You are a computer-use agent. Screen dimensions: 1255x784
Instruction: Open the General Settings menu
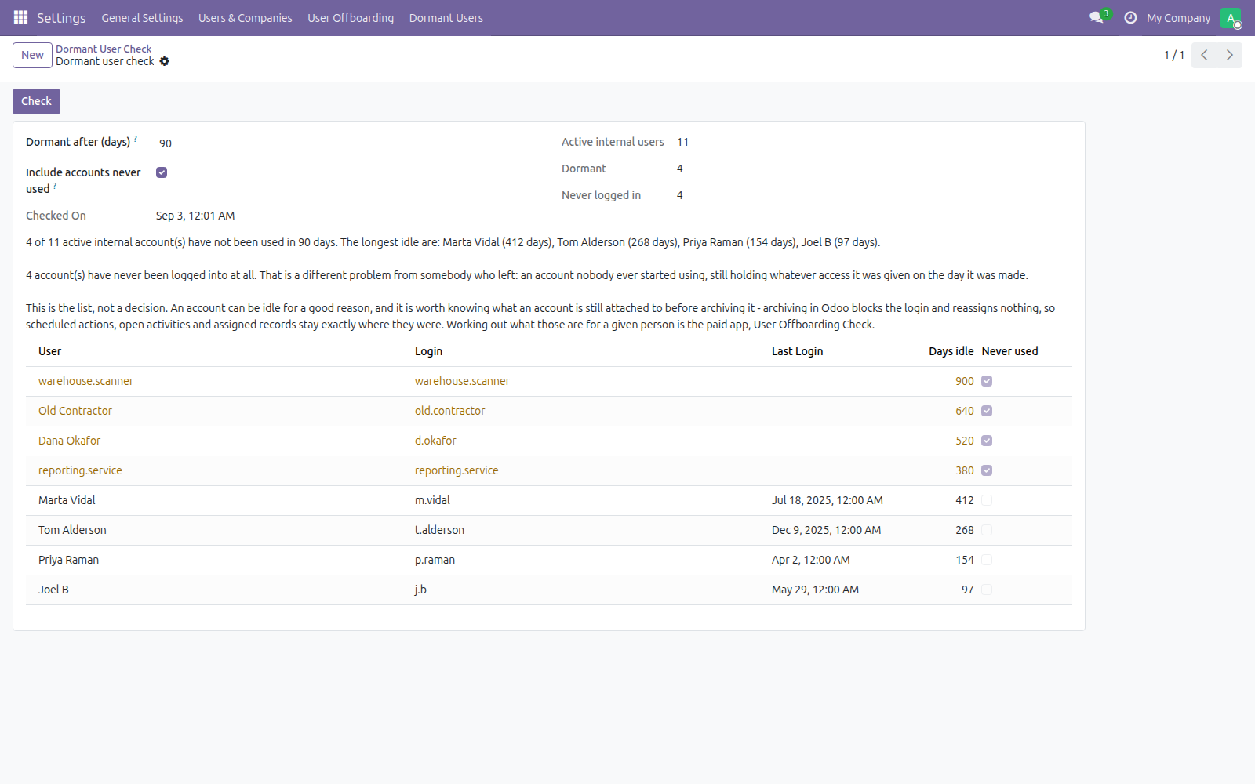[x=142, y=18]
